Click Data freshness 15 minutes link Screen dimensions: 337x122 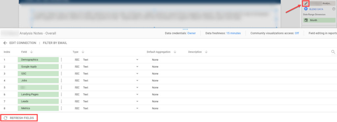(233, 33)
